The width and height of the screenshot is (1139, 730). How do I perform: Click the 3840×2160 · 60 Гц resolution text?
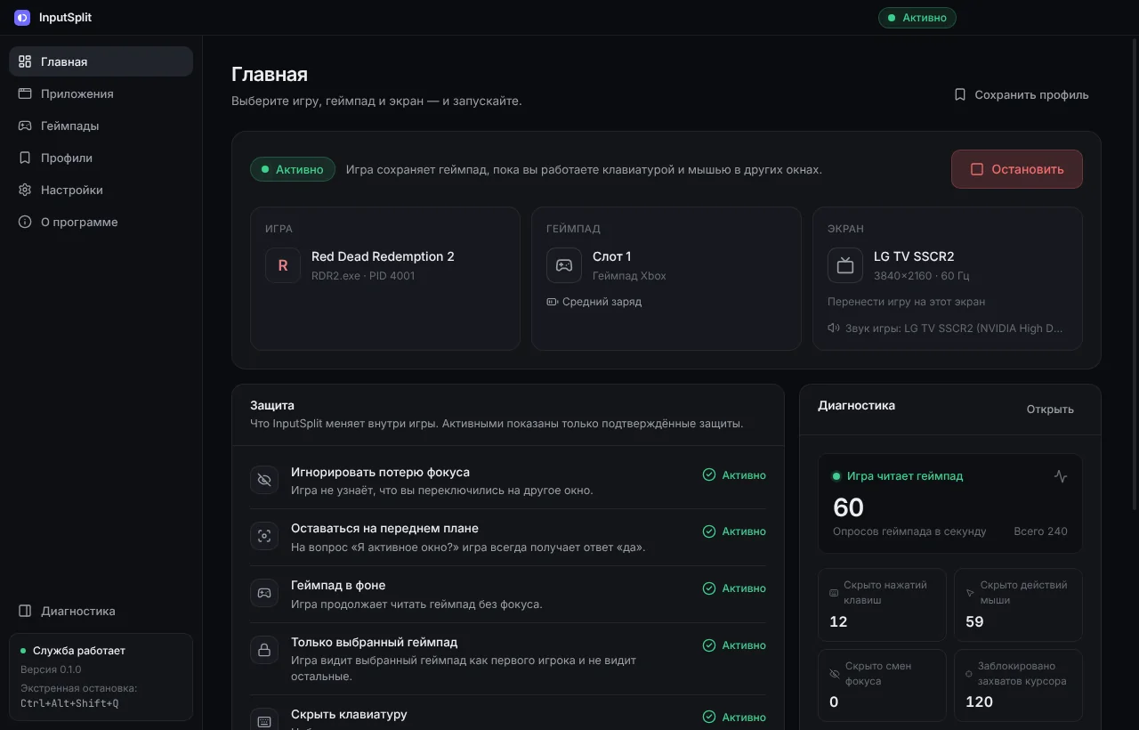[x=922, y=276]
